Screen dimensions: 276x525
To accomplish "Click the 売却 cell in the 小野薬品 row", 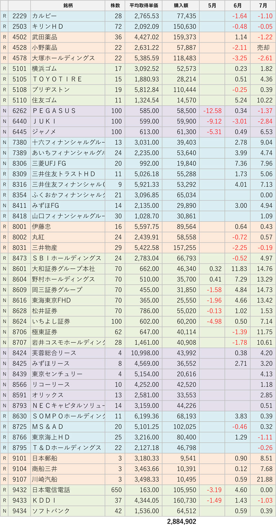I will 263,48.
